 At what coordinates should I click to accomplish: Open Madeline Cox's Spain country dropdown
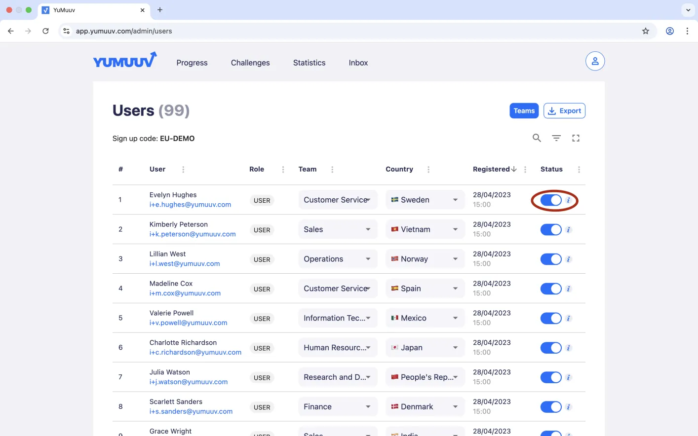425,289
